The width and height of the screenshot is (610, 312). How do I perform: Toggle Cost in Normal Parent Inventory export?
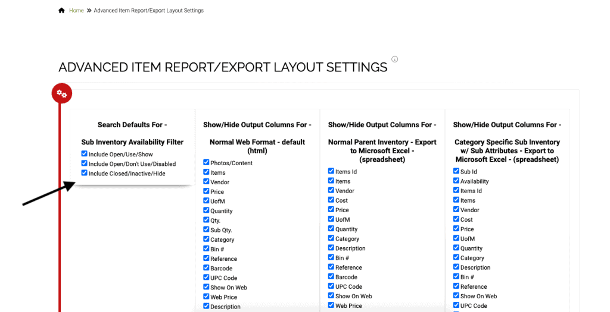coord(331,200)
